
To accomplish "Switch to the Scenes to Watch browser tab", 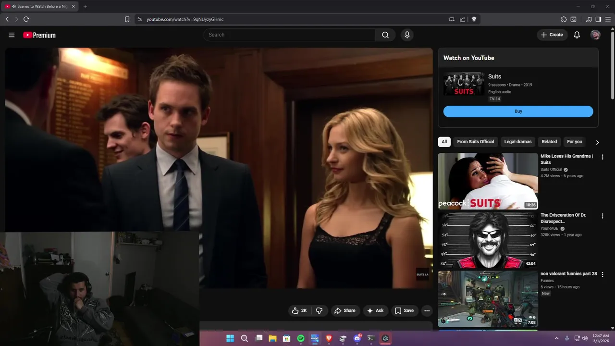I will (40, 6).
